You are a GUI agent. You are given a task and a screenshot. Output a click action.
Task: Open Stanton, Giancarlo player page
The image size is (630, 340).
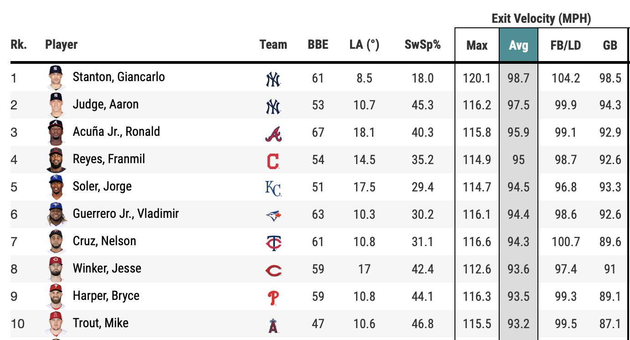[119, 77]
